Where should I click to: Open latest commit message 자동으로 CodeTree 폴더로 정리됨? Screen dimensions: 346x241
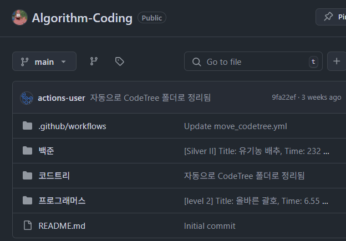point(150,98)
